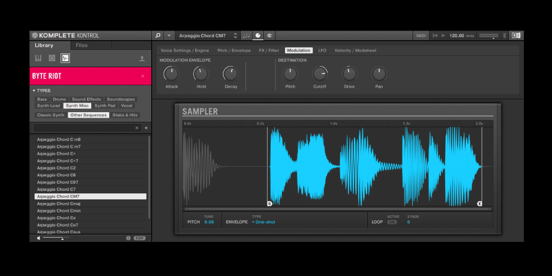Select Arpeggio Chord C2 in results

point(91,168)
